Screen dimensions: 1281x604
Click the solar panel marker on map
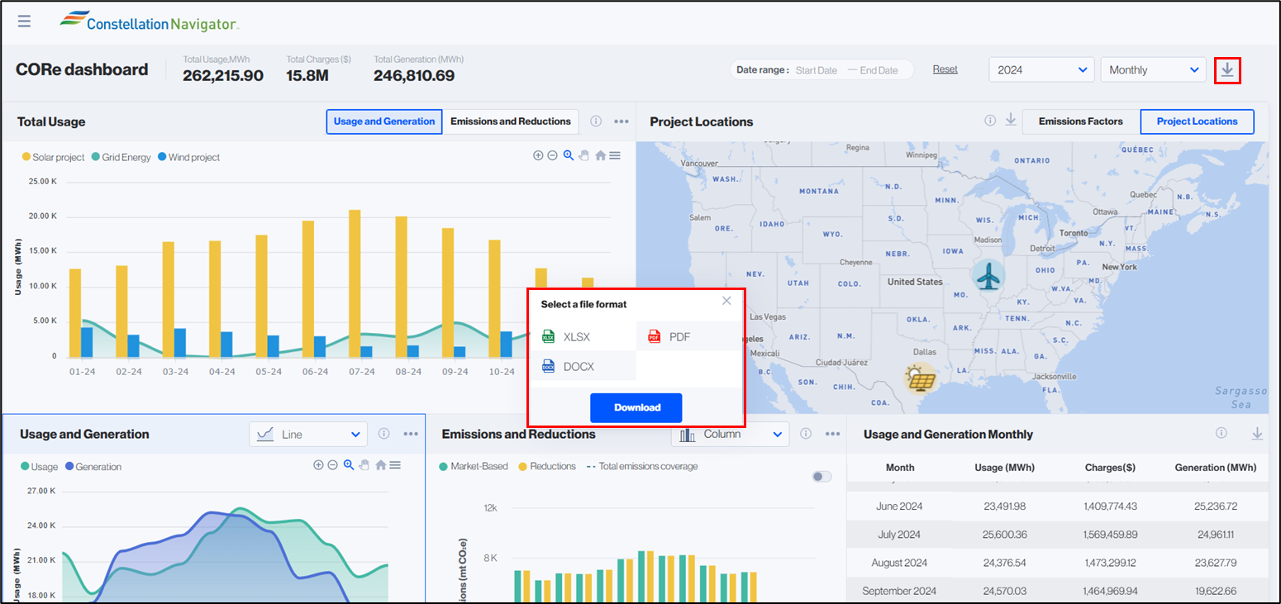point(920,378)
